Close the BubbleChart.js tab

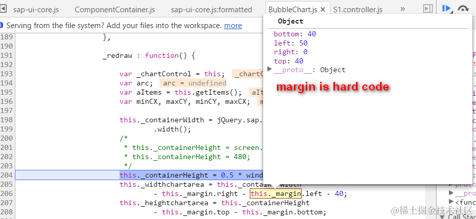click(x=323, y=10)
